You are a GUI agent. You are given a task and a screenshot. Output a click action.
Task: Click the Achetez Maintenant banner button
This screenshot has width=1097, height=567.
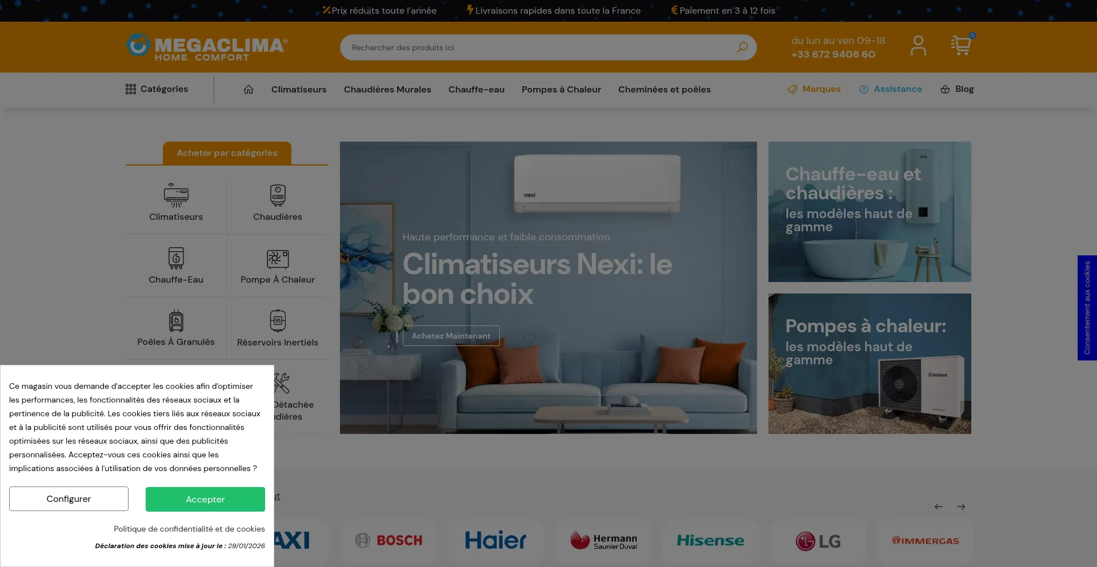coord(451,336)
